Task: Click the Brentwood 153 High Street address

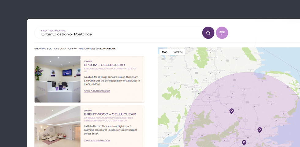Action: pyautogui.click(x=108, y=119)
